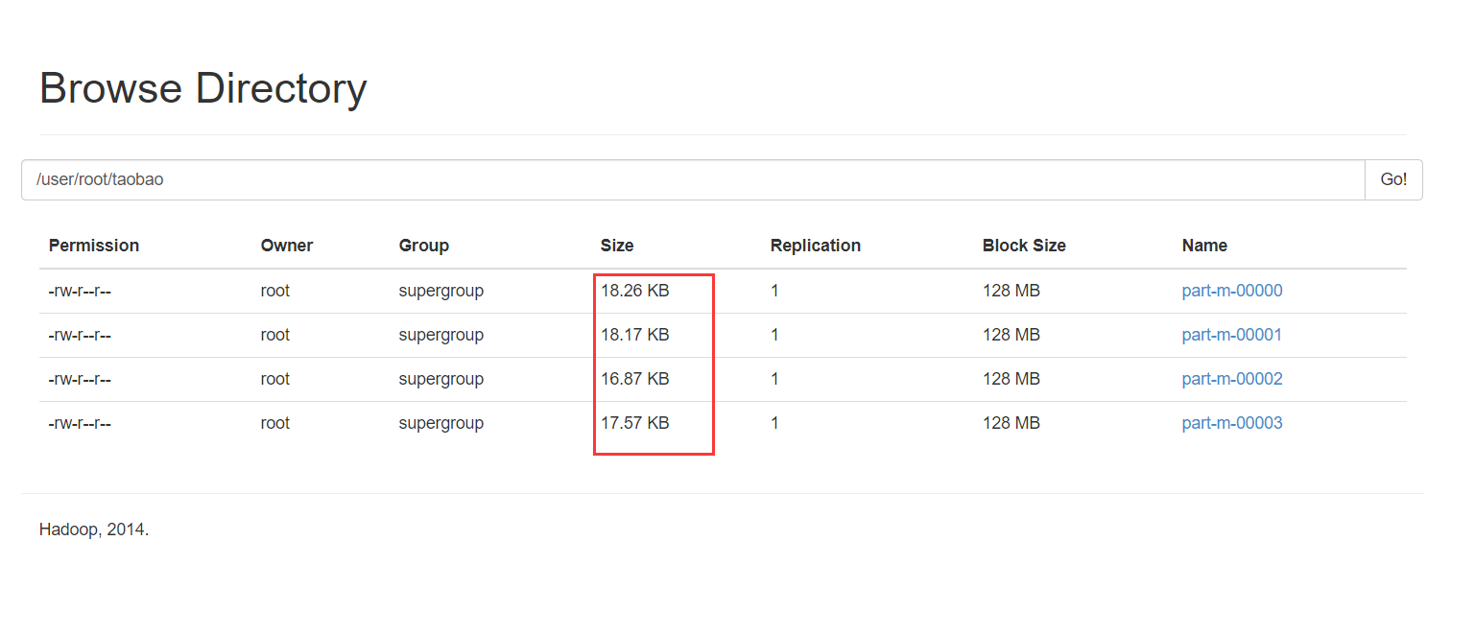Open the part-m-00000 file link
Screen dimensions: 1475x635
point(1231,290)
